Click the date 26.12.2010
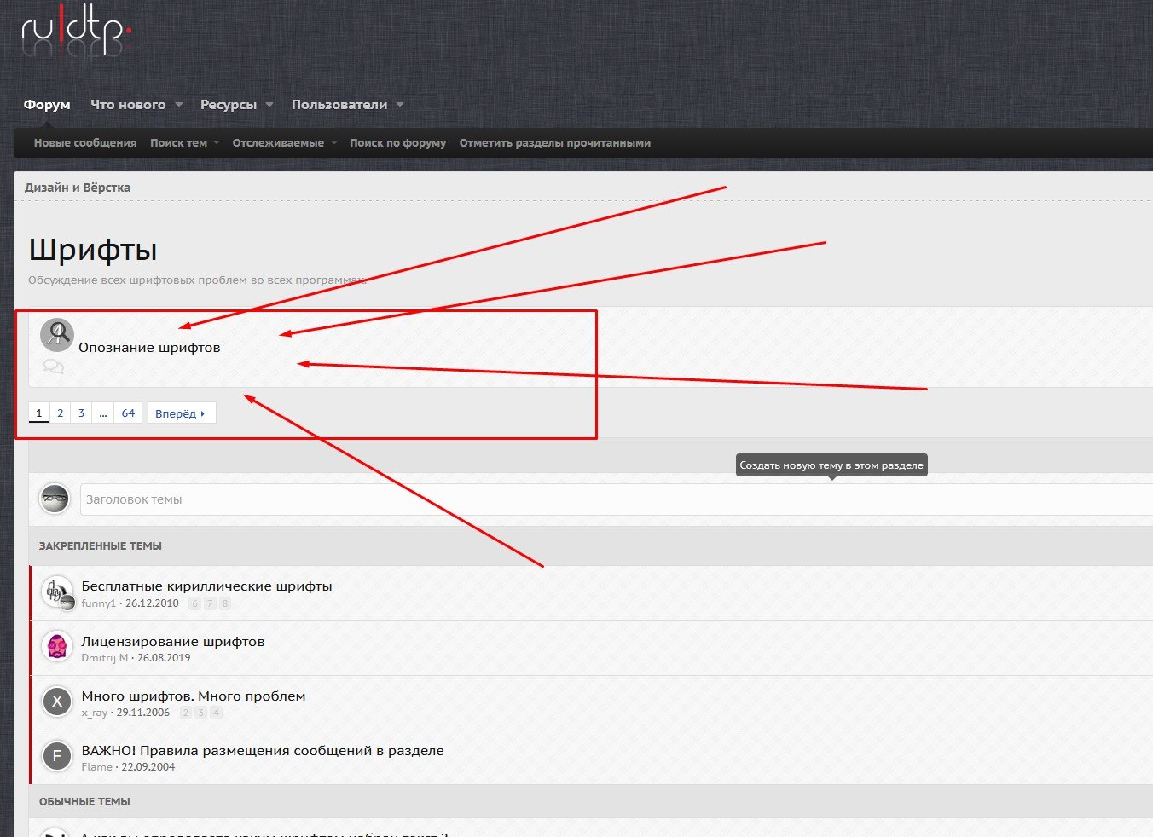1153x837 pixels. pyautogui.click(x=152, y=603)
